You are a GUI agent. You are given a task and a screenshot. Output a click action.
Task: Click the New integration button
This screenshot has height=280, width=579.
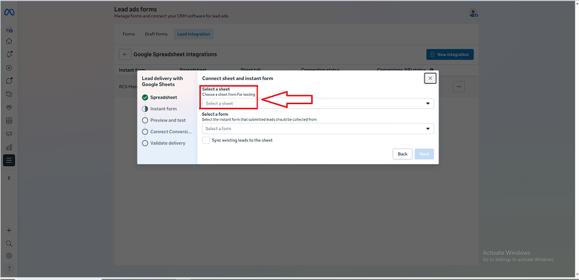[450, 54]
